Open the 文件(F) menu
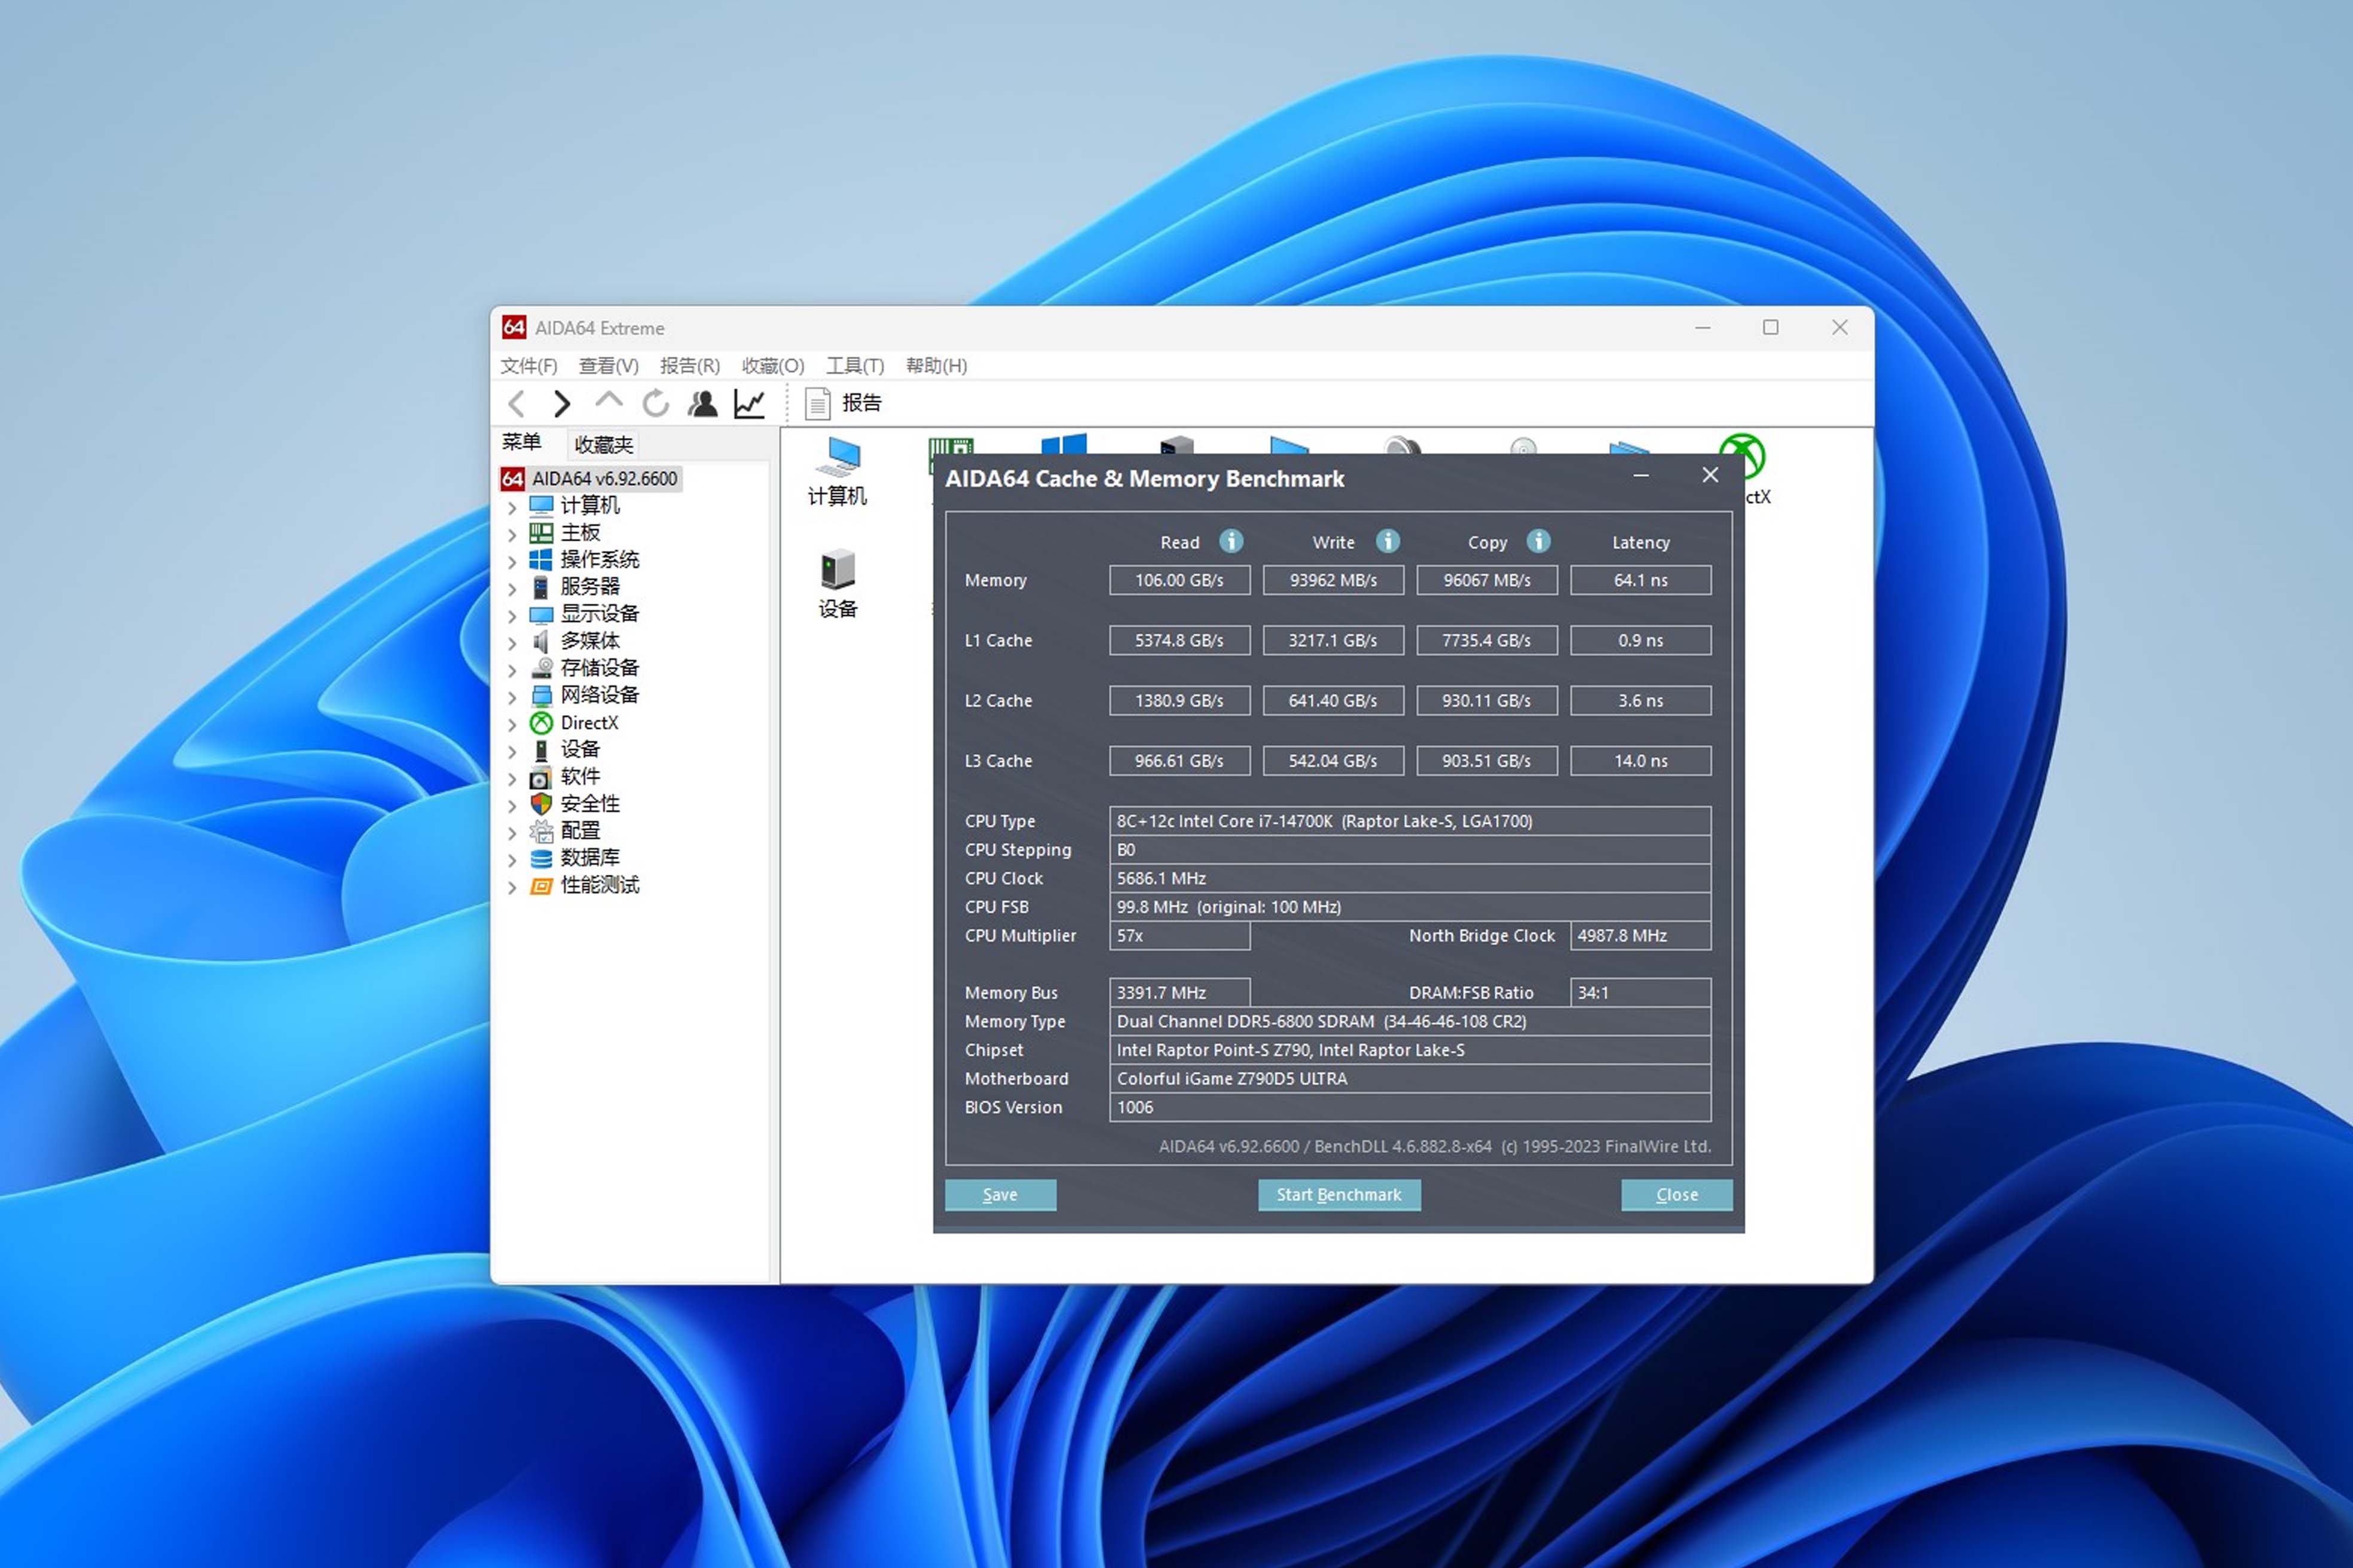Screen dimensions: 2353x1568 529,365
